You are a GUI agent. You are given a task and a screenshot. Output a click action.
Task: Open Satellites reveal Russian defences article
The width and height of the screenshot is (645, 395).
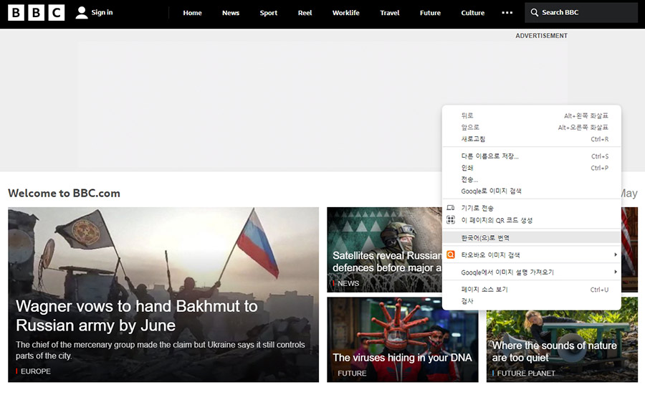point(387,262)
